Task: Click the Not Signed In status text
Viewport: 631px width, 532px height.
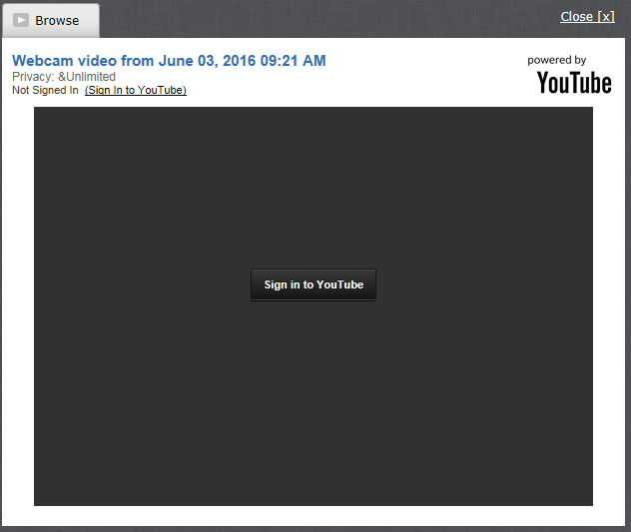Action: (45, 90)
